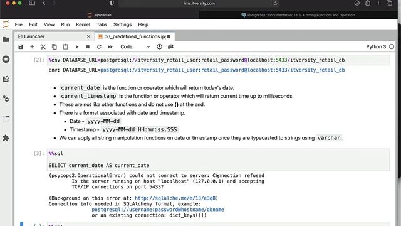This screenshot has width=401, height=226.
Task: Toggle the Safari sidebar icon
Action: coord(32,3)
